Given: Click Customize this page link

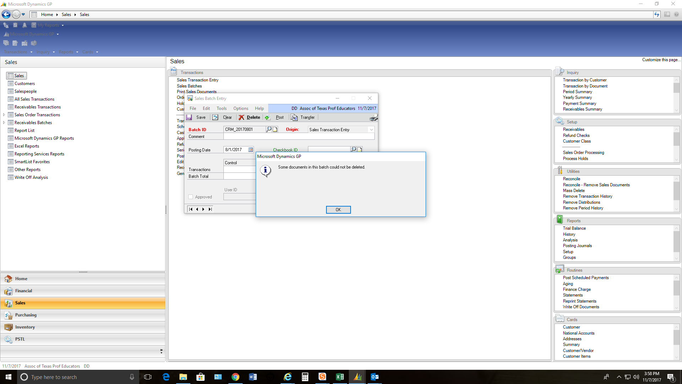Looking at the screenshot, I should point(661,60).
